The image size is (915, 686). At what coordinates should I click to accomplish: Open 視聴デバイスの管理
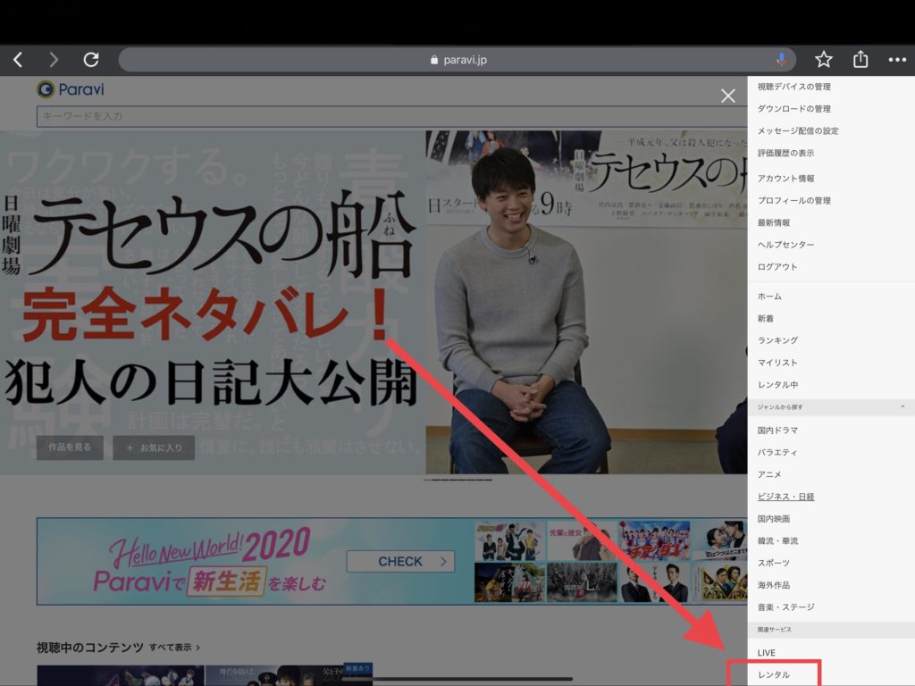793,87
